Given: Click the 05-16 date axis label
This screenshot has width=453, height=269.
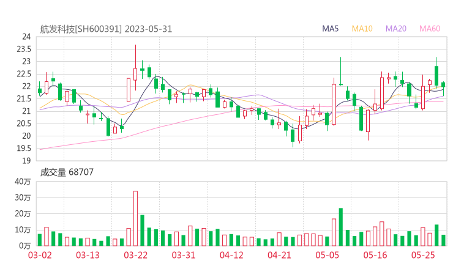Looking at the screenshot, I should [375, 255].
